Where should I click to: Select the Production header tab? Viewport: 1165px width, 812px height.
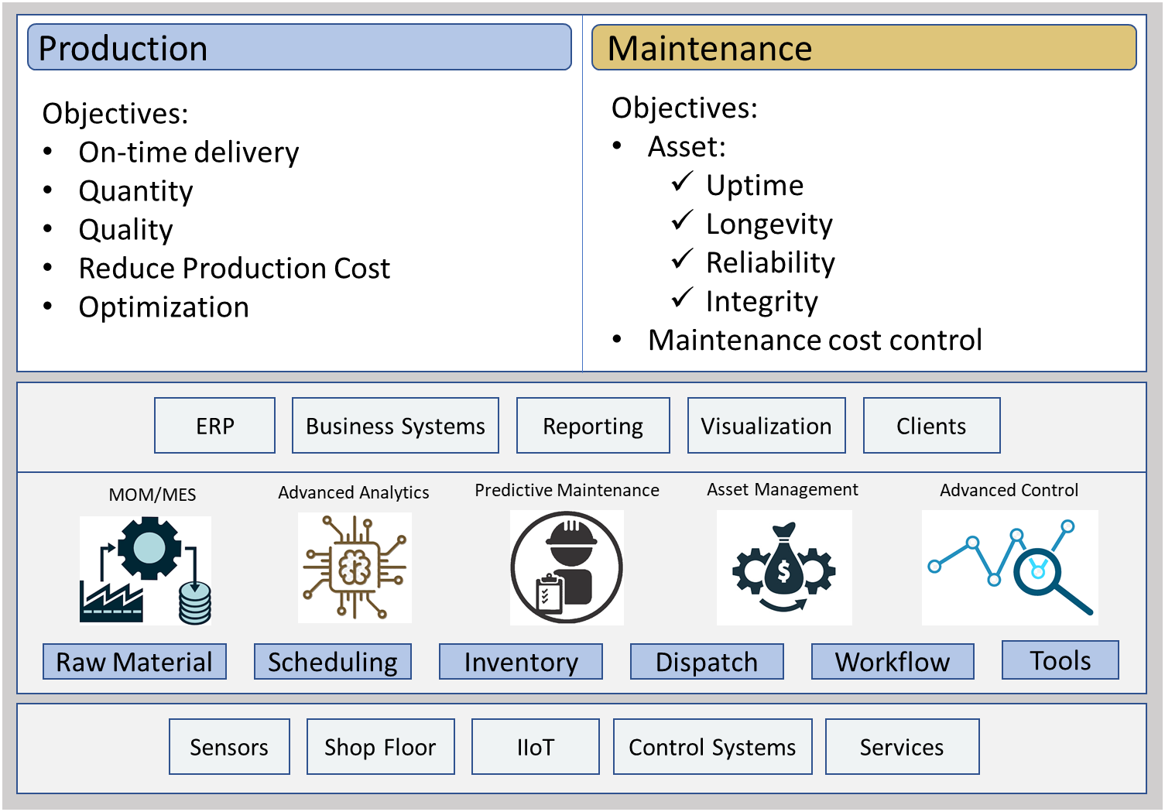(x=300, y=48)
